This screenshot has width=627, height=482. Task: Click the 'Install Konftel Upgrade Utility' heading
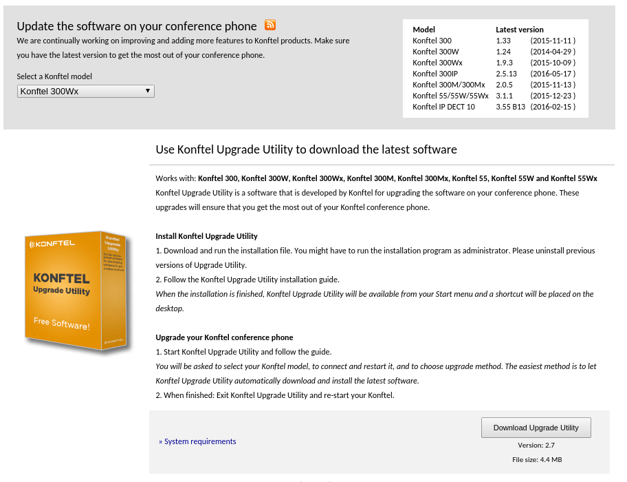(206, 236)
